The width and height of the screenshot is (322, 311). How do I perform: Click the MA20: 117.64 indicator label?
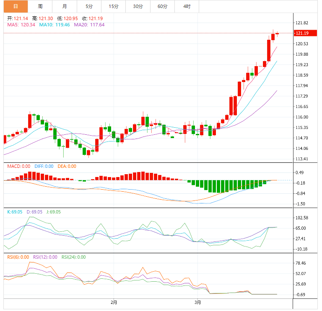(89, 25)
